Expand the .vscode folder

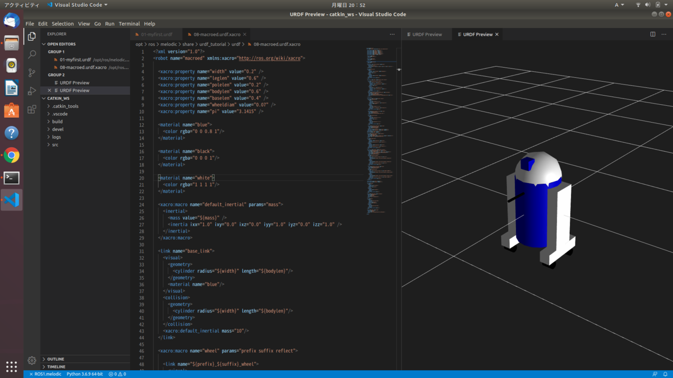click(x=59, y=114)
